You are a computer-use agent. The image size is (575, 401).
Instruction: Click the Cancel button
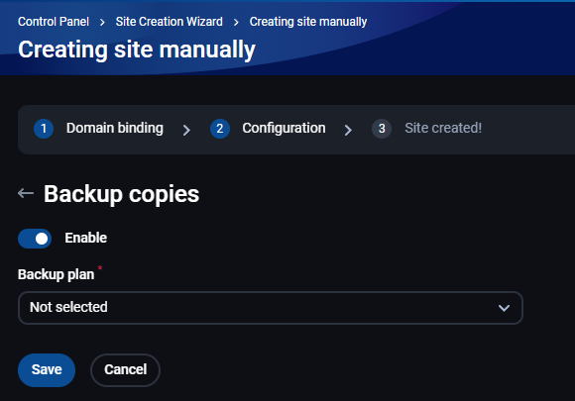point(126,370)
